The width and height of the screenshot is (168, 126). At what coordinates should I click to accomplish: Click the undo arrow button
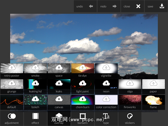[85, 6]
